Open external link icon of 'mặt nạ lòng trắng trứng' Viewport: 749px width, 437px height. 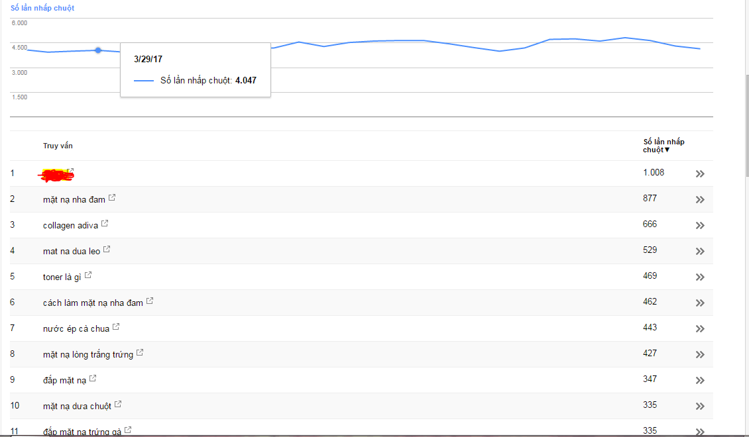(x=140, y=353)
